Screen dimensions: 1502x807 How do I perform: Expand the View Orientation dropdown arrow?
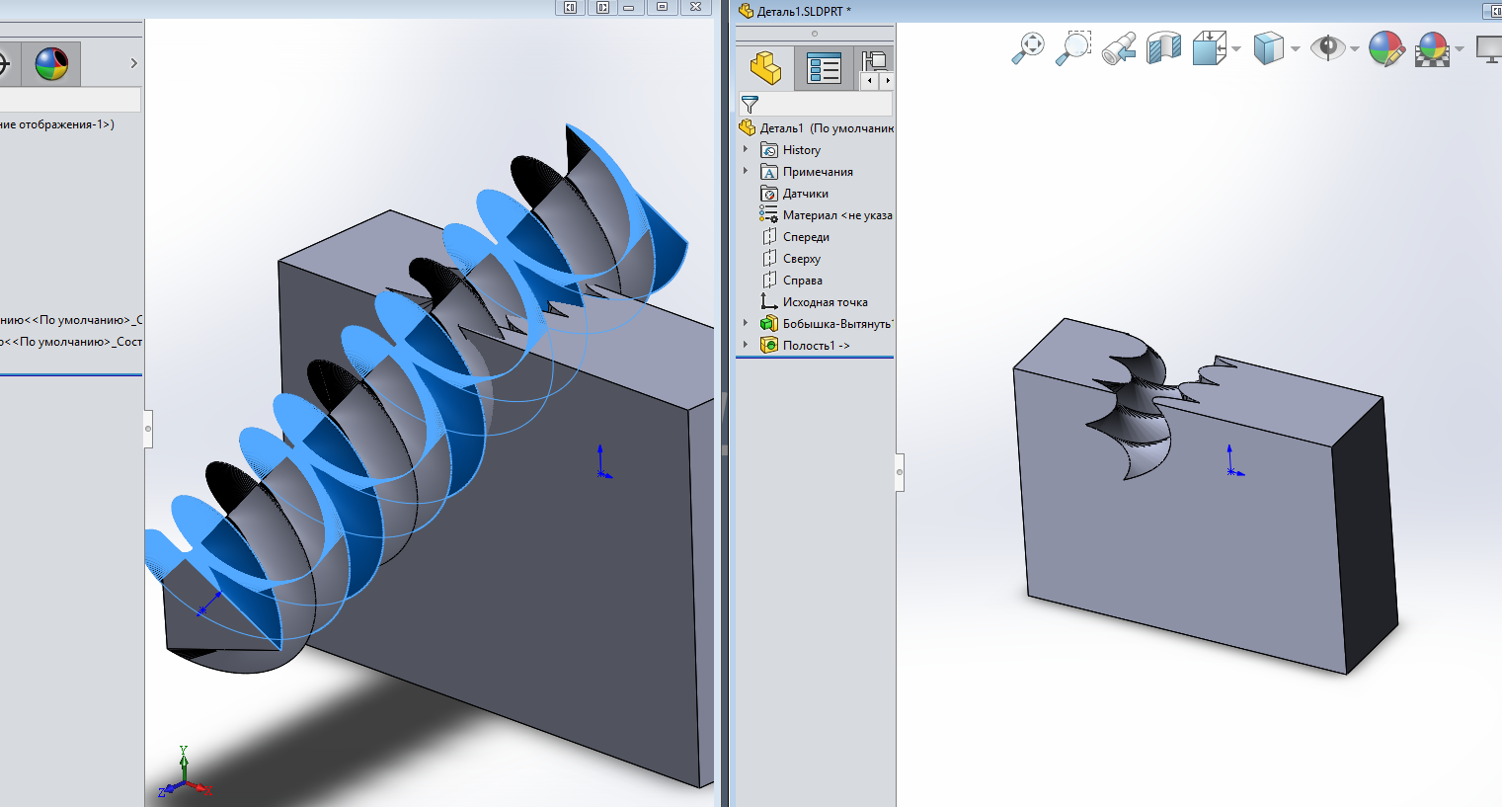coord(1235,48)
